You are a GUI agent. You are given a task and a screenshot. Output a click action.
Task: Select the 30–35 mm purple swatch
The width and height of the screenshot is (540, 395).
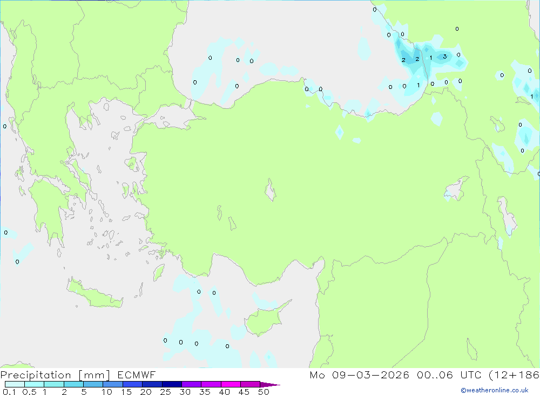point(192,384)
